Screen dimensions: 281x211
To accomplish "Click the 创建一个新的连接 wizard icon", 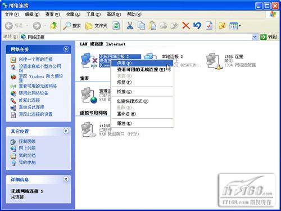I will (13, 60).
